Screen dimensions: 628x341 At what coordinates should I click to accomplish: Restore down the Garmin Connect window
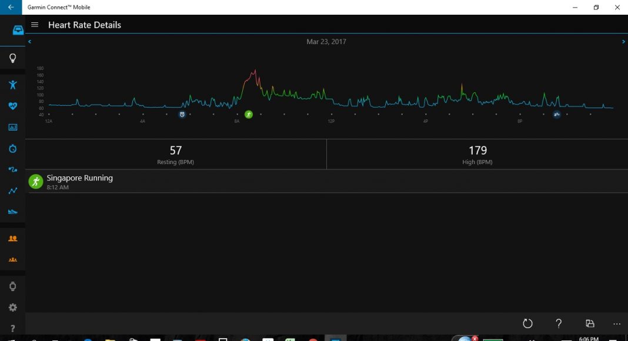[x=596, y=7]
